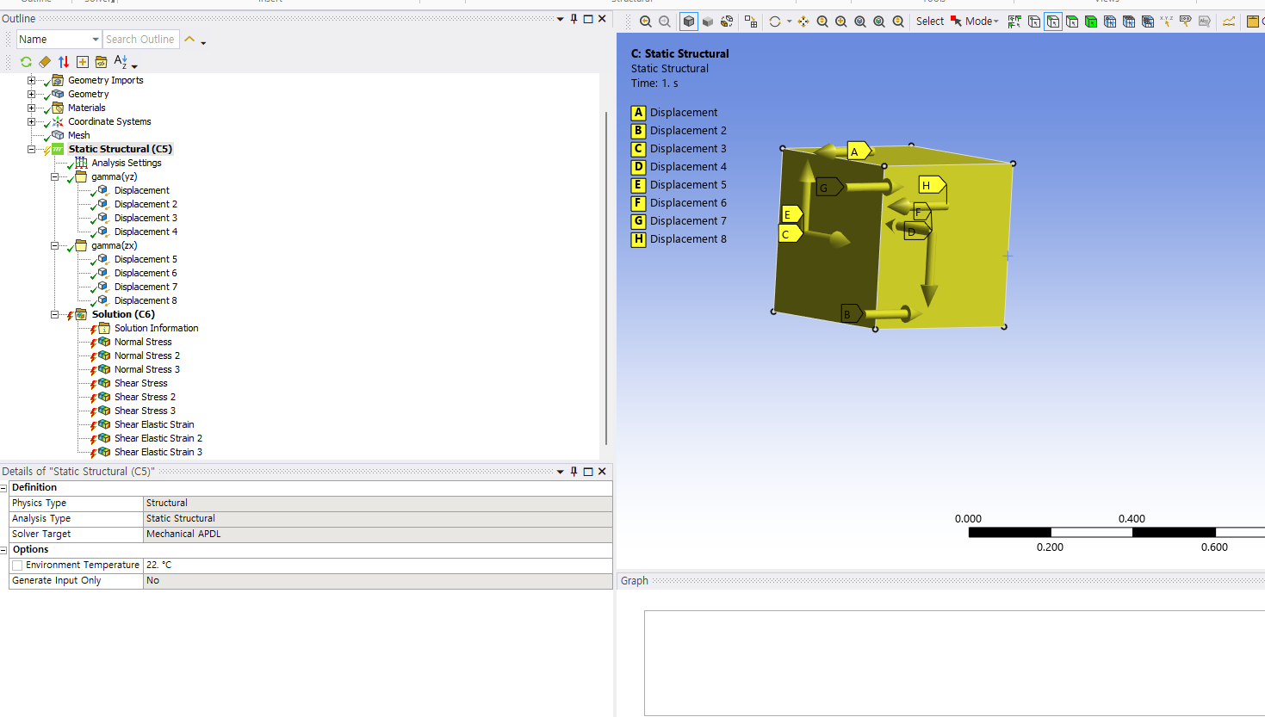Expand the Coordinate Systems node
This screenshot has width=1265, height=717.
[31, 121]
